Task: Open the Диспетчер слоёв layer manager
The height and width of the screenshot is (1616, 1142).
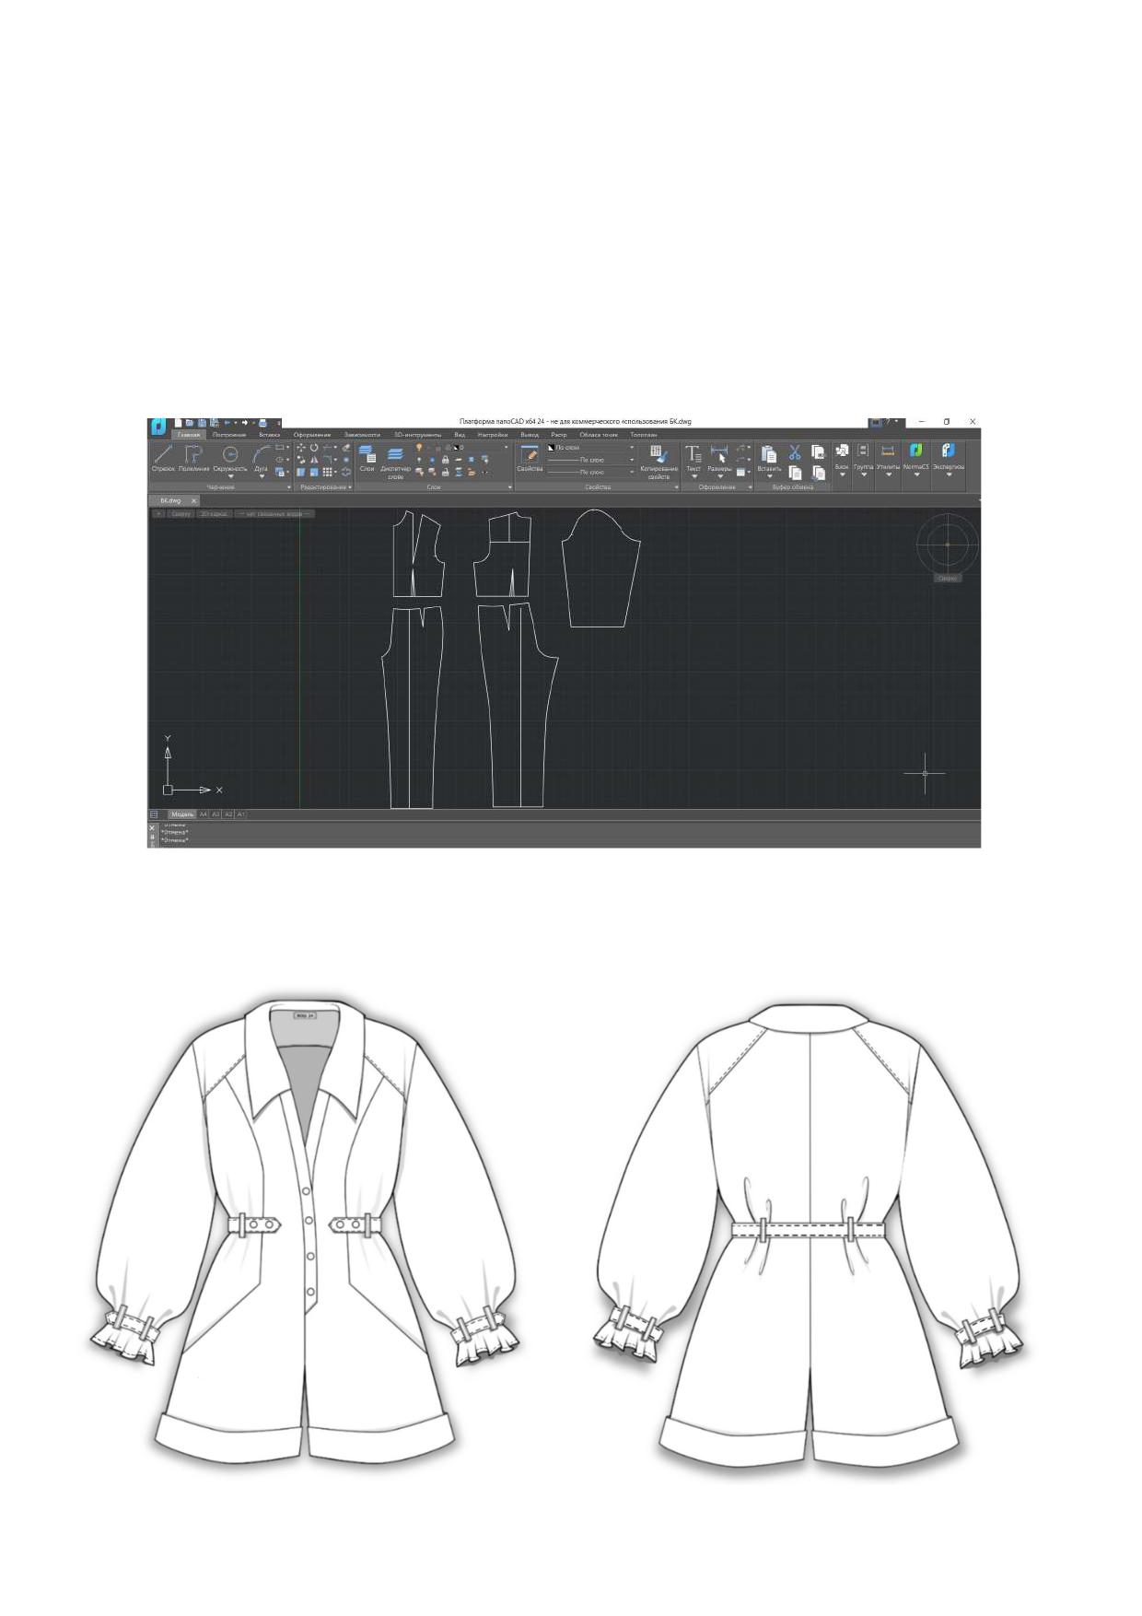Action: 395,461
